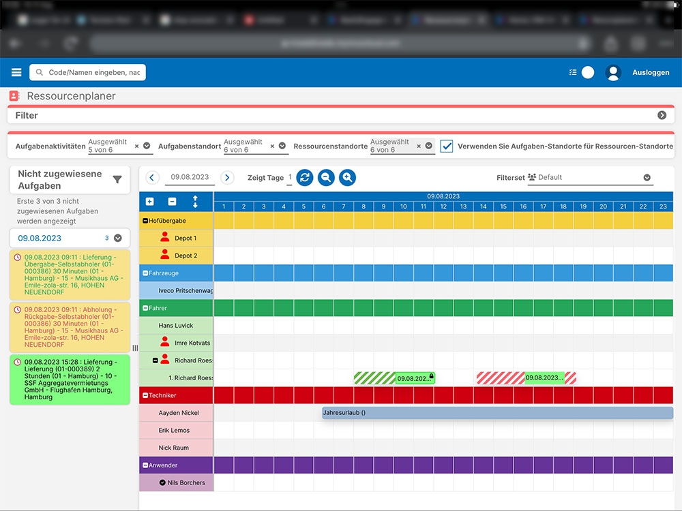Open the hamburger main menu
Image resolution: width=682 pixels, height=511 pixels.
(16, 72)
